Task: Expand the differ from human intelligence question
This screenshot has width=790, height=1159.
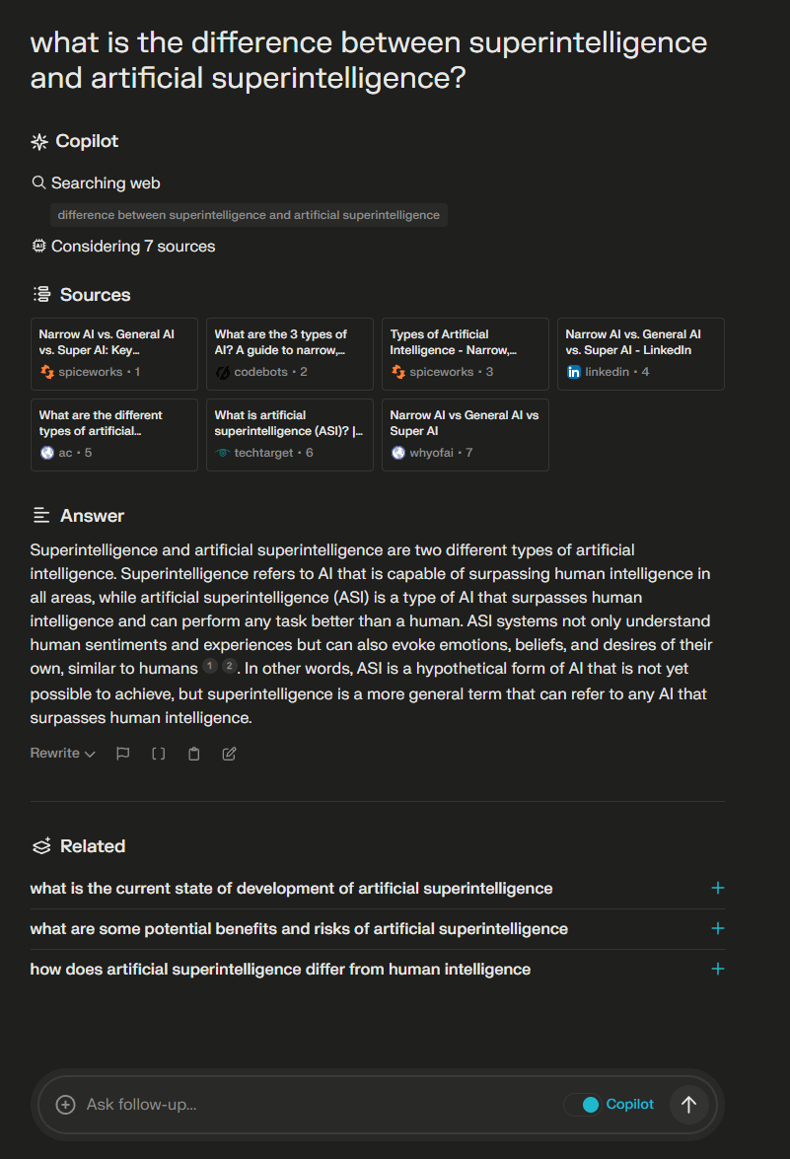Action: click(x=717, y=969)
